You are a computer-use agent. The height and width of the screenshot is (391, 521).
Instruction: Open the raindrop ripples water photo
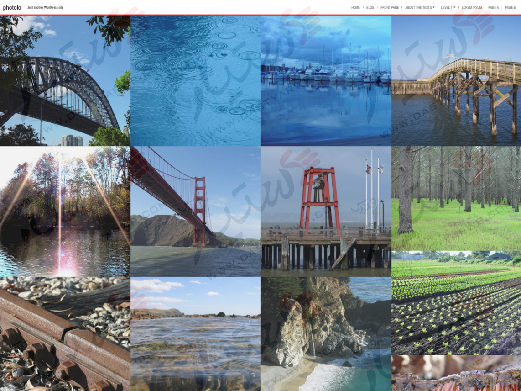point(195,80)
